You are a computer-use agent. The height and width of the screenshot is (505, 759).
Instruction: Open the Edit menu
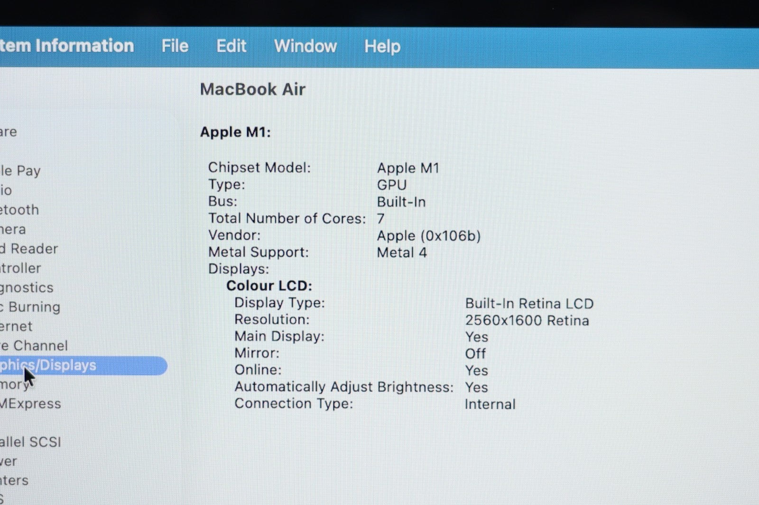coord(231,46)
